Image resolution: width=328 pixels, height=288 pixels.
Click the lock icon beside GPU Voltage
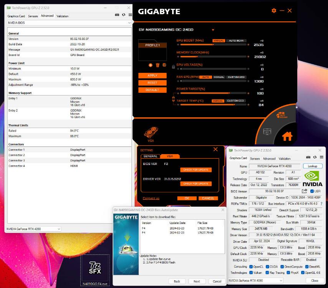coord(174,67)
